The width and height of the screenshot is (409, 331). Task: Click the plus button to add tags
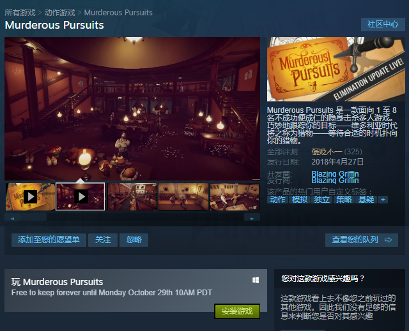pos(383,200)
